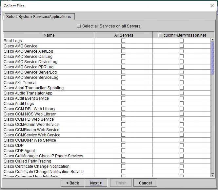Enable Select all Services on all Servers
Image resolution: width=218 pixels, height=190 pixels.
tap(79, 26)
